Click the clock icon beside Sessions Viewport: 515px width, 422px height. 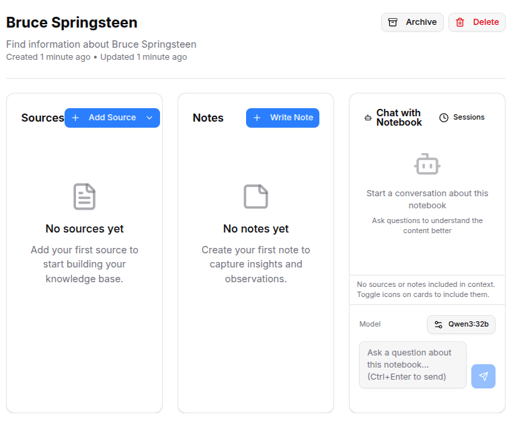coord(444,118)
